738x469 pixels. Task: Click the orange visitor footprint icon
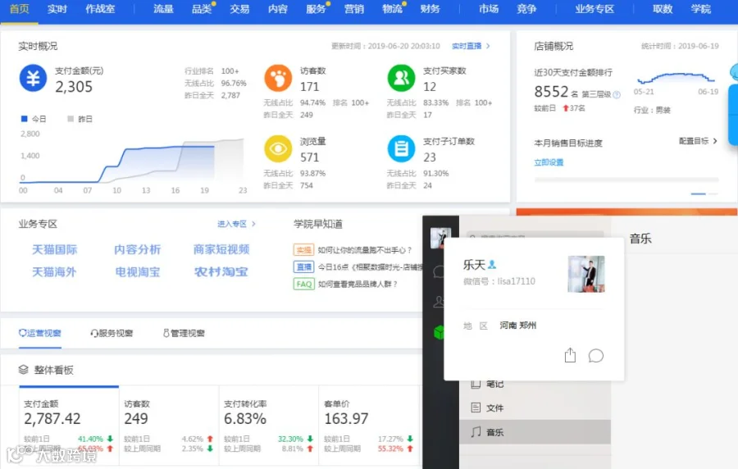[278, 78]
